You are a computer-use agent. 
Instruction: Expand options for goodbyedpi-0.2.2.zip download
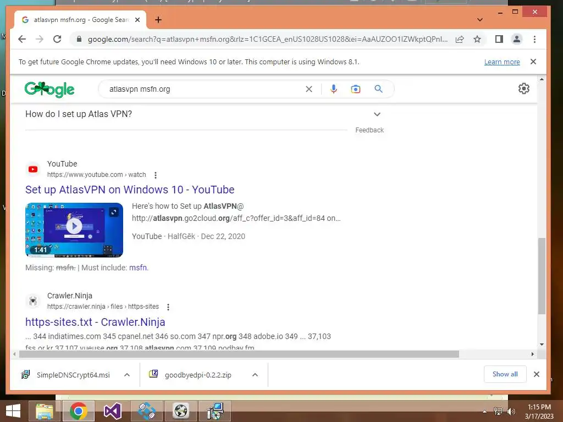tap(255, 375)
